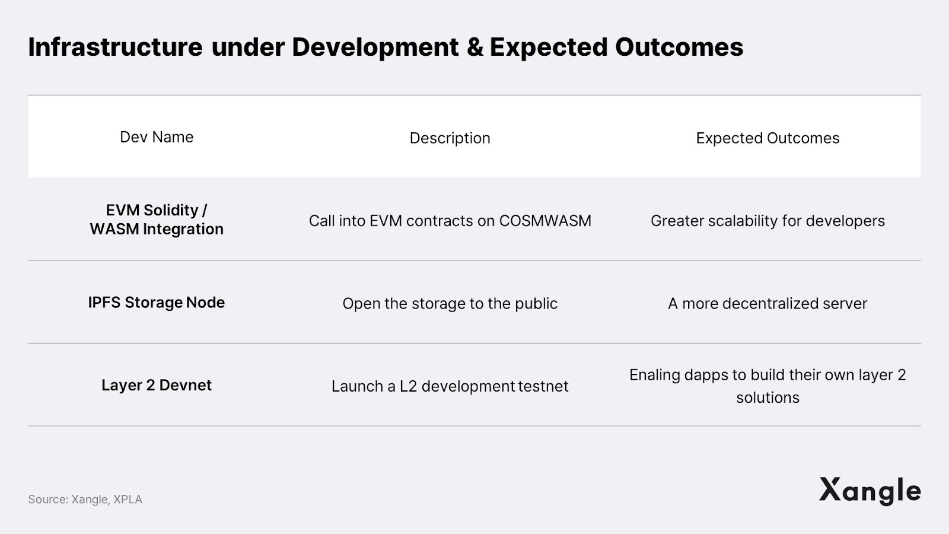Screen dimensions: 949x534
Task: Click A more decentralized server outcome
Action: tap(768, 304)
